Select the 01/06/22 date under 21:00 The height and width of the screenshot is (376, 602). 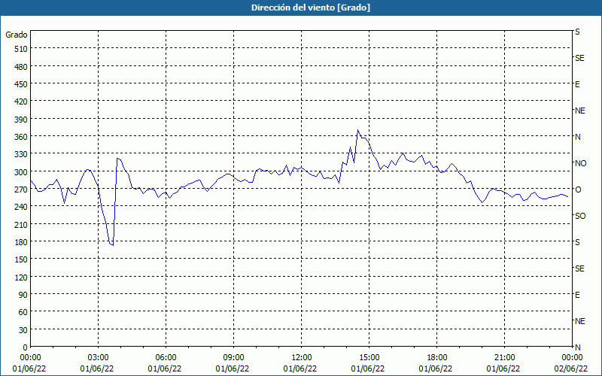[503, 368]
